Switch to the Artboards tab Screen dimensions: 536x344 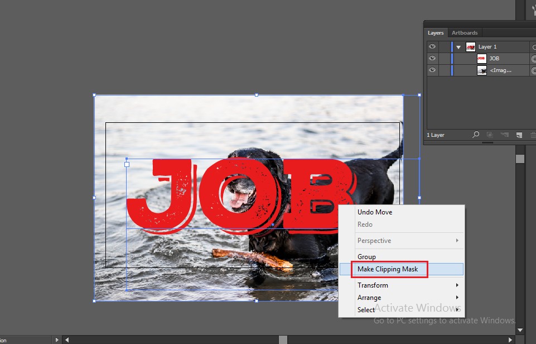point(465,33)
